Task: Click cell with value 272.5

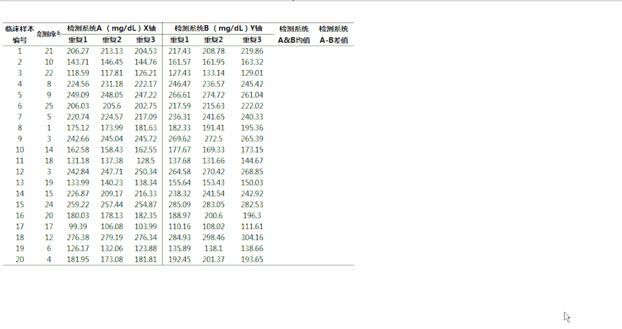Action: [213, 139]
